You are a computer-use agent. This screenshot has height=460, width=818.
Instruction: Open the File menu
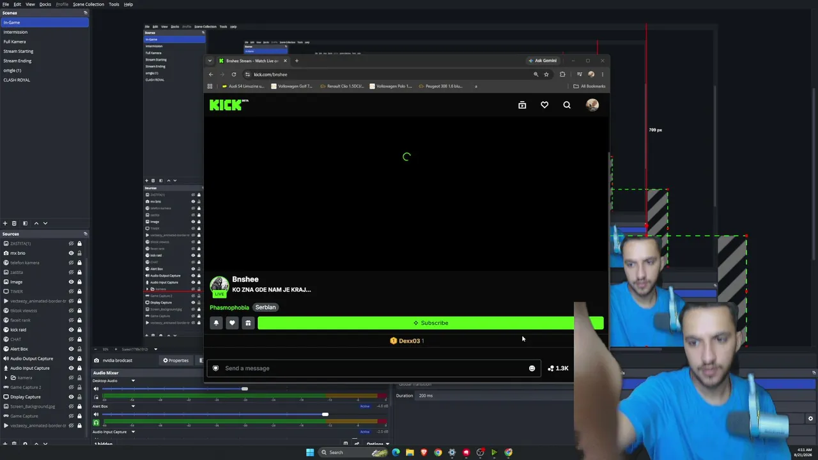pos(6,4)
